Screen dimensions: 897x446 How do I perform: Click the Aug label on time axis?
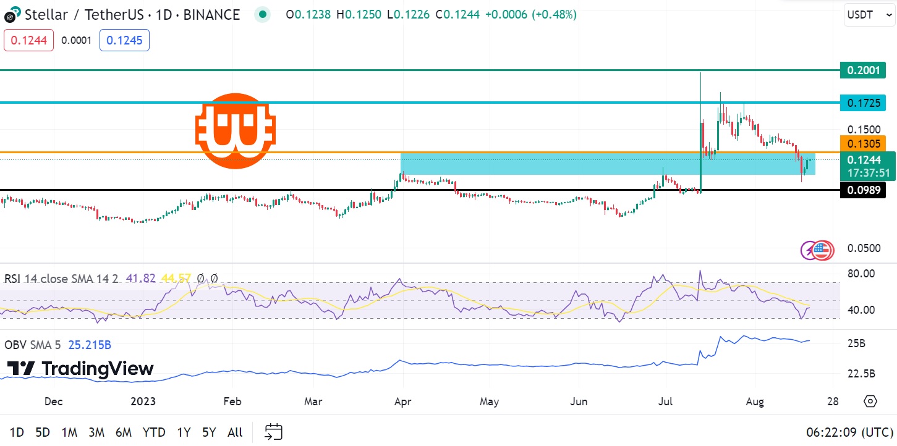click(755, 402)
